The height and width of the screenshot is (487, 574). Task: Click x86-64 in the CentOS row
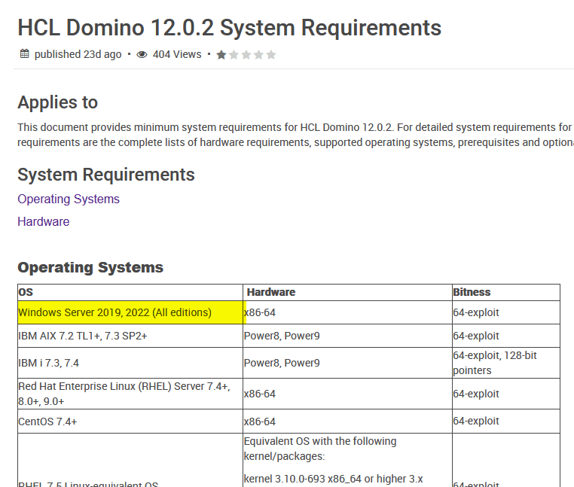click(x=260, y=422)
